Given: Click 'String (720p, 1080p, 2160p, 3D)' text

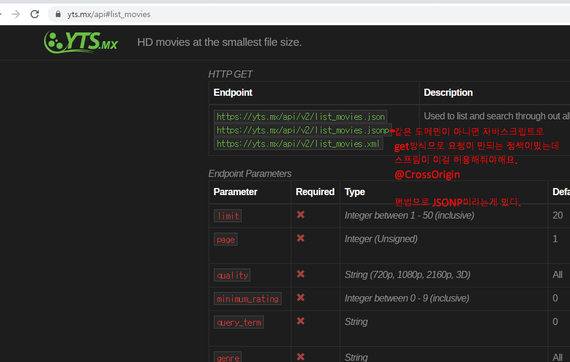Looking at the screenshot, I should click(x=407, y=275).
